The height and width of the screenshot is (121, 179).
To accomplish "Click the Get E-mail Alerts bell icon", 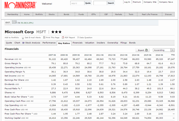I will [23, 38].
